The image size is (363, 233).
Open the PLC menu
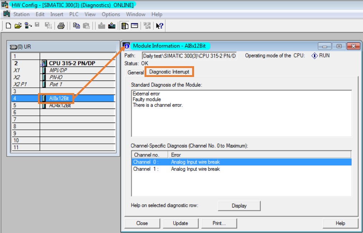pyautogui.click(x=74, y=14)
